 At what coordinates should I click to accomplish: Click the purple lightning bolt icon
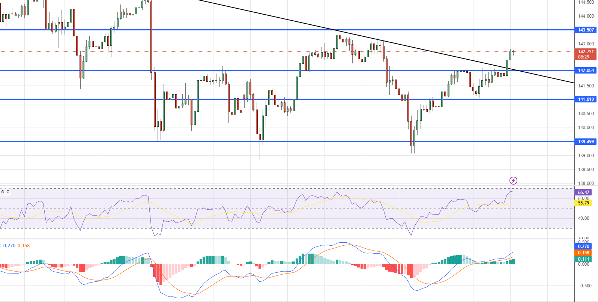pos(513,181)
